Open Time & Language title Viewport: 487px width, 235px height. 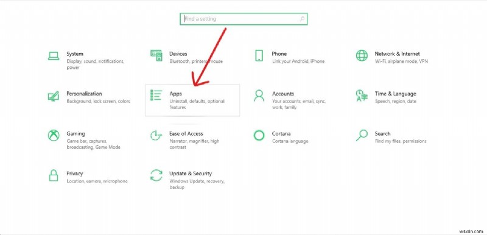pyautogui.click(x=395, y=93)
